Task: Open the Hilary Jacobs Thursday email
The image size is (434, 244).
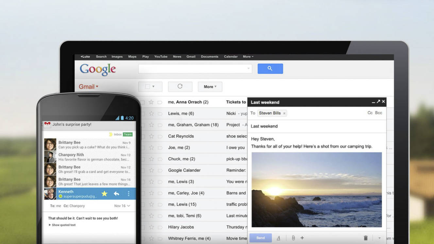Action: click(x=194, y=227)
